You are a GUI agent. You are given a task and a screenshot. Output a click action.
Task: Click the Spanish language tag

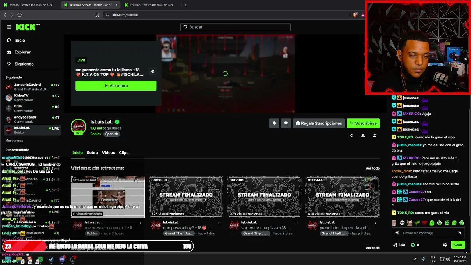tap(111, 134)
